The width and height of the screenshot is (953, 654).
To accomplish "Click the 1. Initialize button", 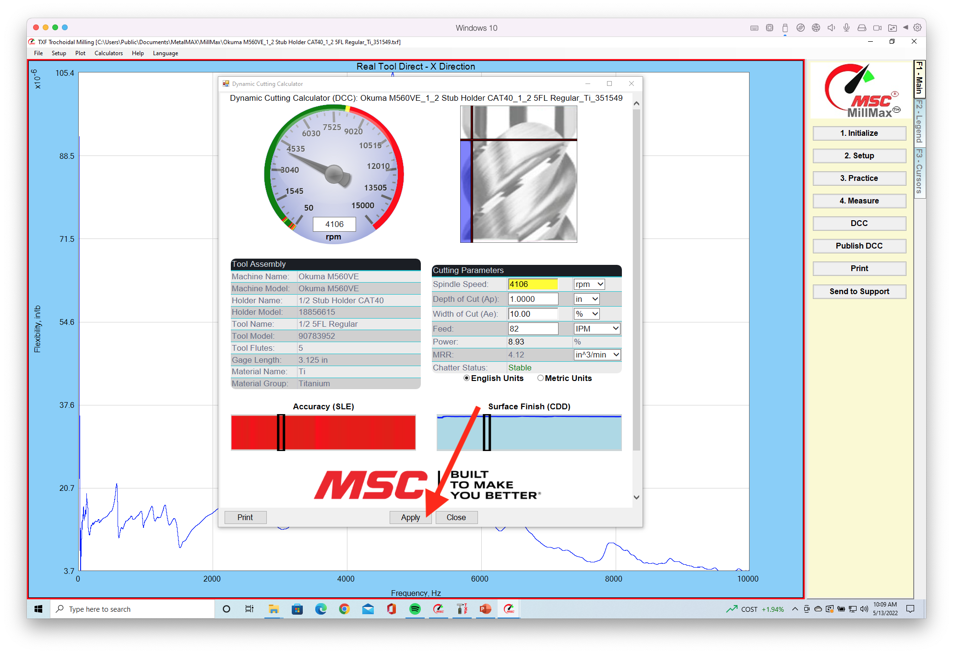I will [x=859, y=133].
